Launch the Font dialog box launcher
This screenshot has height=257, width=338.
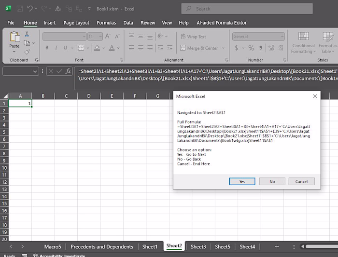pyautogui.click(x=121, y=60)
